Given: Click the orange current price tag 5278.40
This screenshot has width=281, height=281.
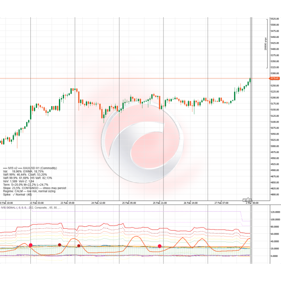Looking at the screenshot, I should tap(274, 78).
